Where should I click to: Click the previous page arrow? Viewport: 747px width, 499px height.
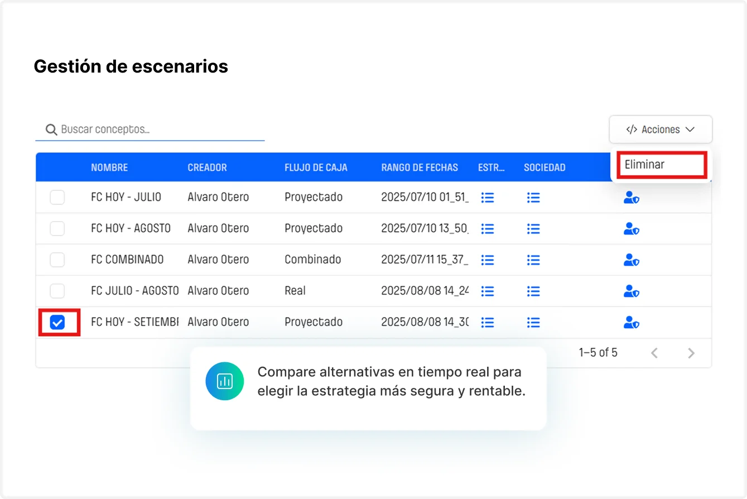pyautogui.click(x=654, y=353)
